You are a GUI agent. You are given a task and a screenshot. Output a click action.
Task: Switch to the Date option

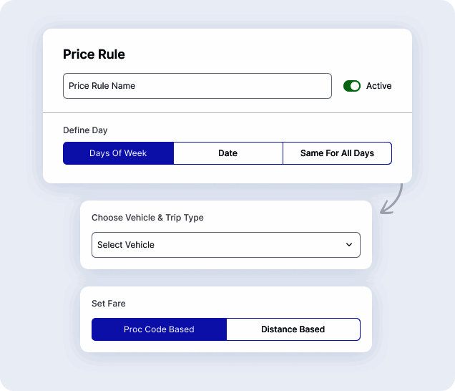coord(227,153)
